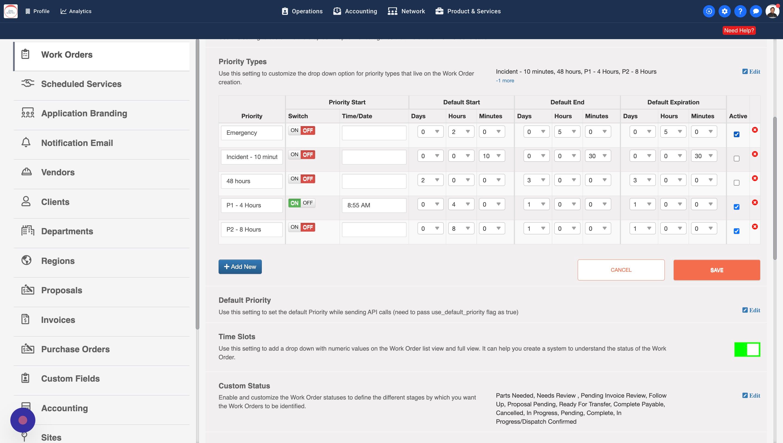Click the Notification Email bell icon
Screen dimensions: 783x443
click(26, 142)
